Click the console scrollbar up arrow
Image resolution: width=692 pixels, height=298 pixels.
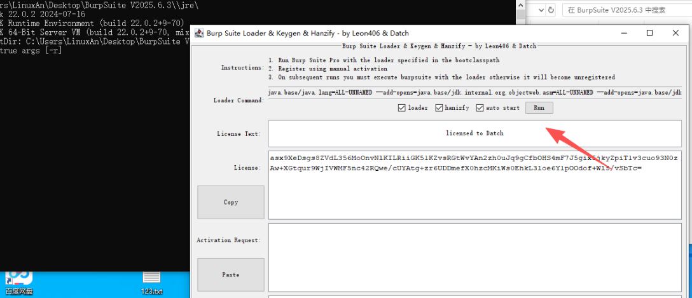(x=520, y=4)
